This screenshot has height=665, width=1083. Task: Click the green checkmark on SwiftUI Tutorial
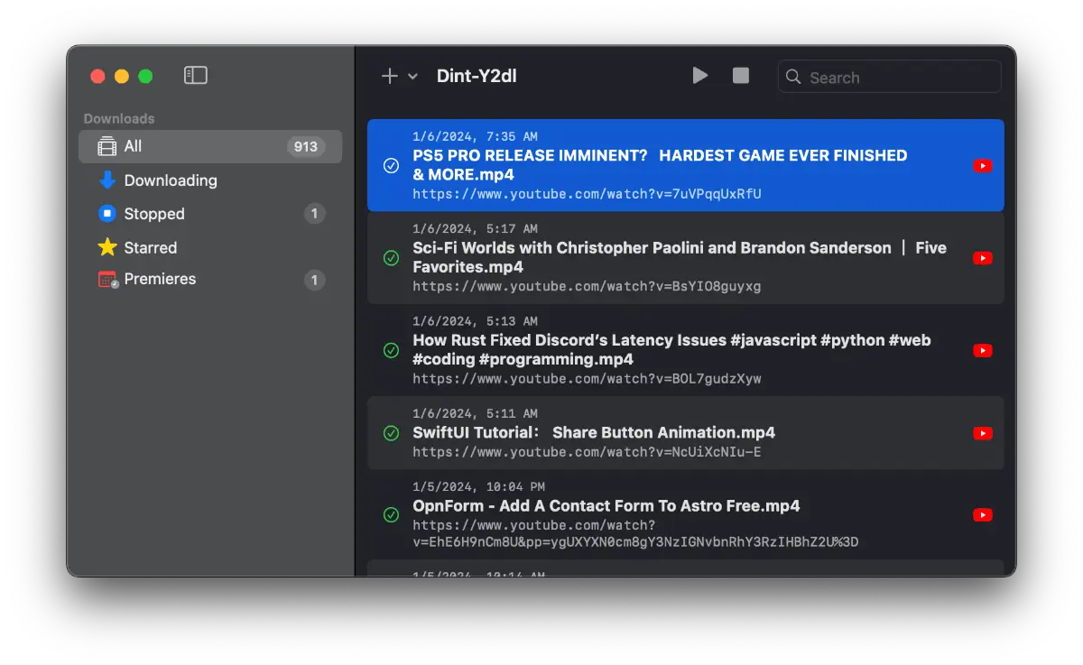(391, 433)
